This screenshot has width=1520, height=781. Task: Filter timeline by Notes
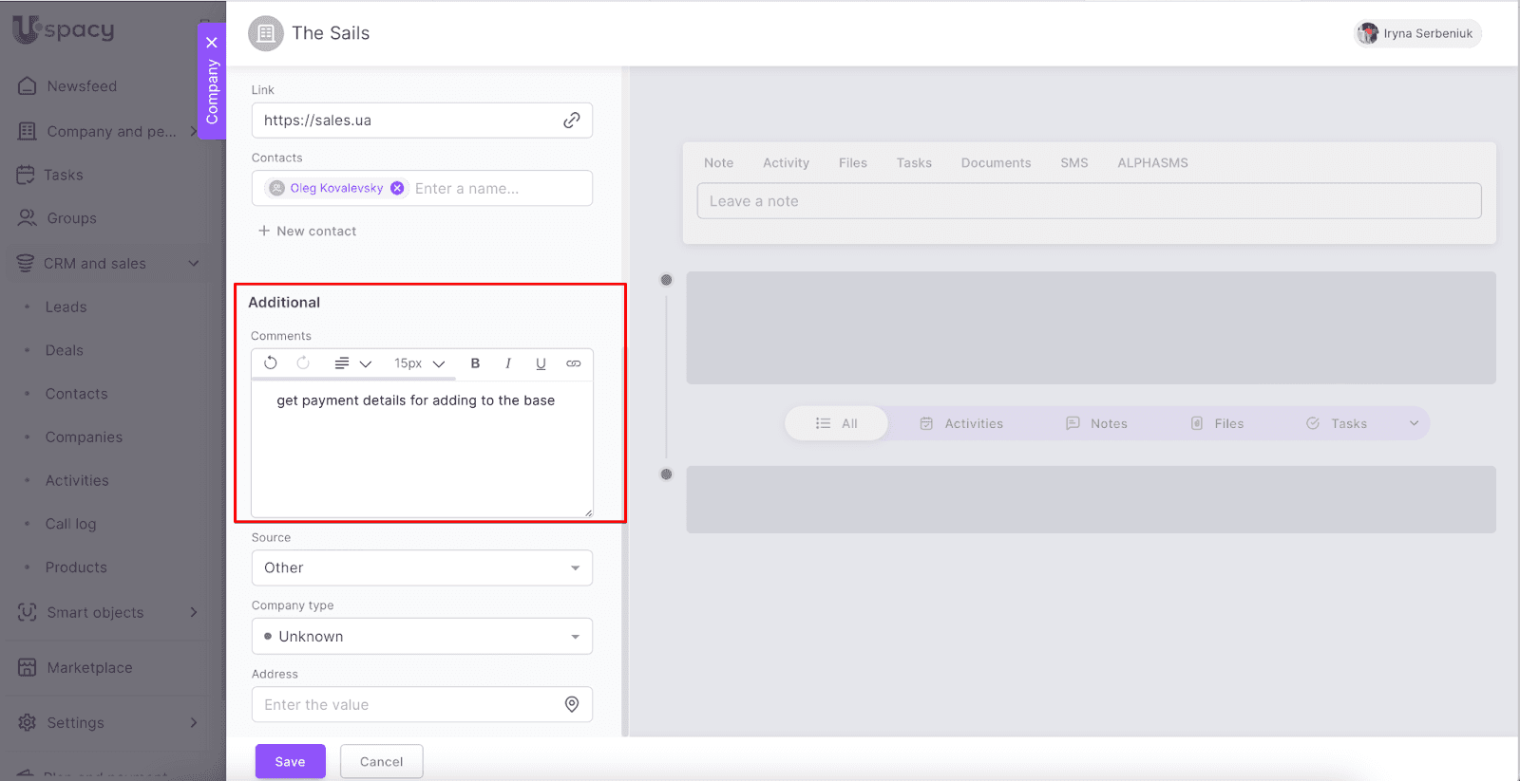coord(1096,423)
